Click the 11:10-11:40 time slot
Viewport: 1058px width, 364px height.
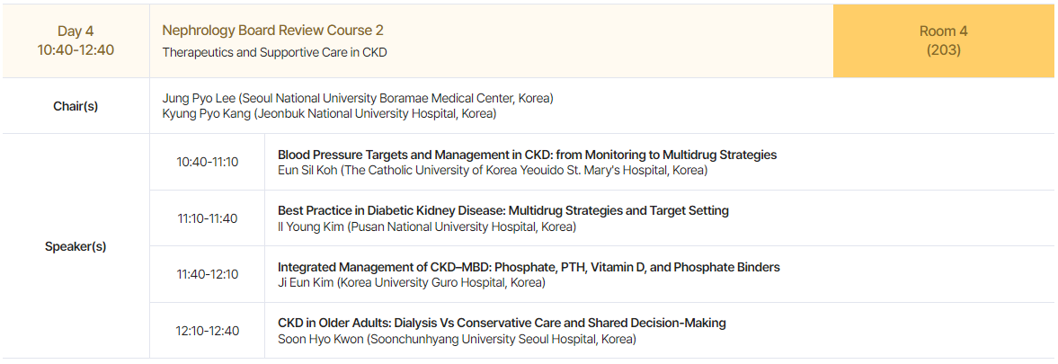click(x=207, y=218)
